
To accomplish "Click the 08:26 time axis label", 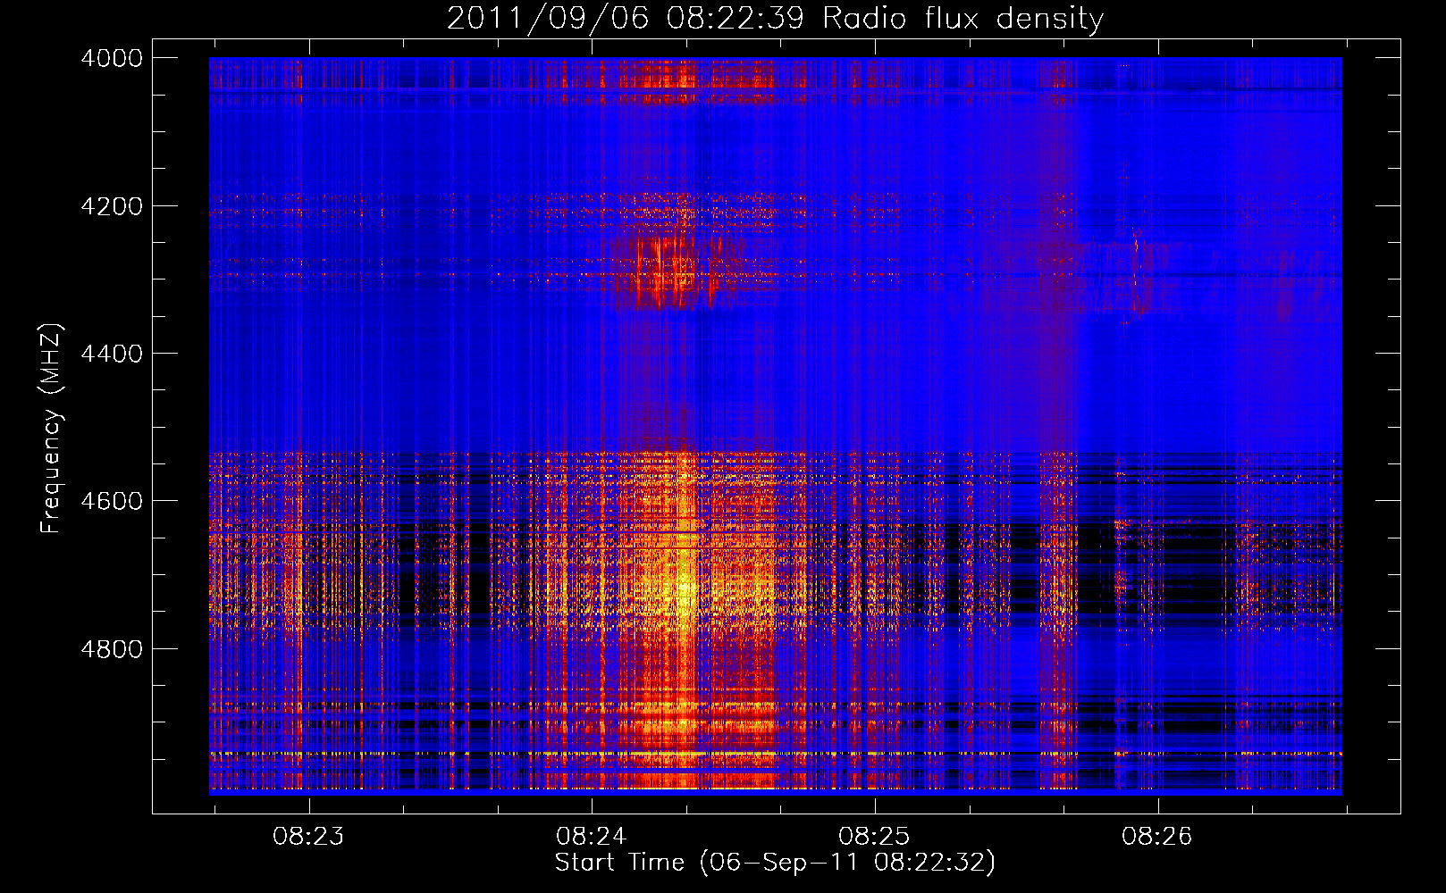I will [x=1157, y=837].
